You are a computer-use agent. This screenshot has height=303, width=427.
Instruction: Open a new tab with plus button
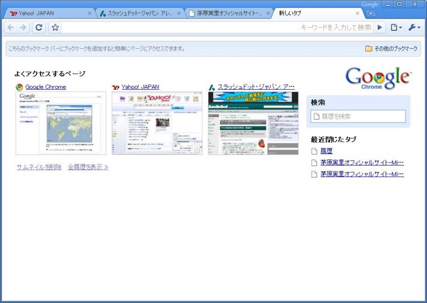(x=370, y=13)
